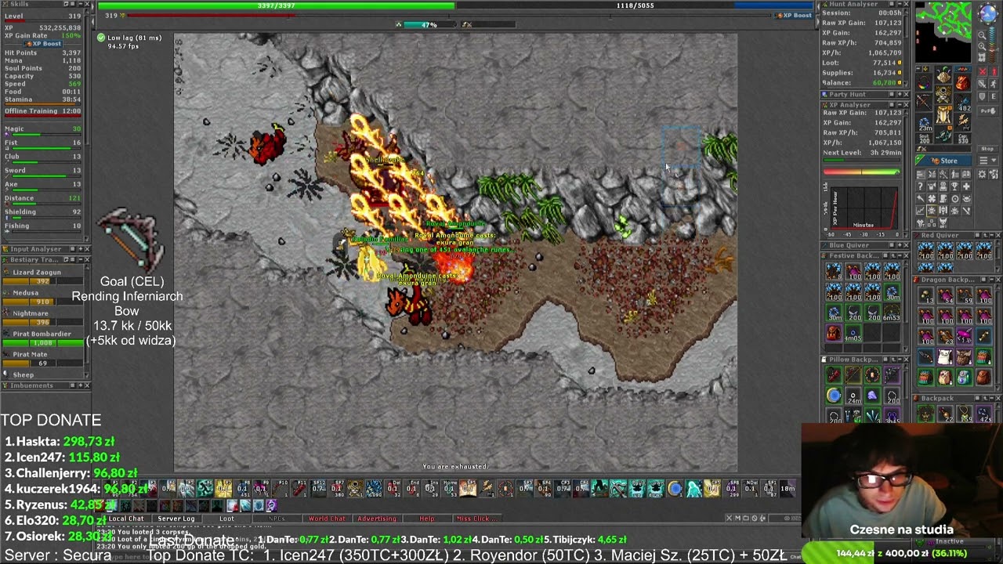Toggle the red standing figure stance button
Image resolution: width=1003 pixels, height=564 pixels.
point(994,72)
